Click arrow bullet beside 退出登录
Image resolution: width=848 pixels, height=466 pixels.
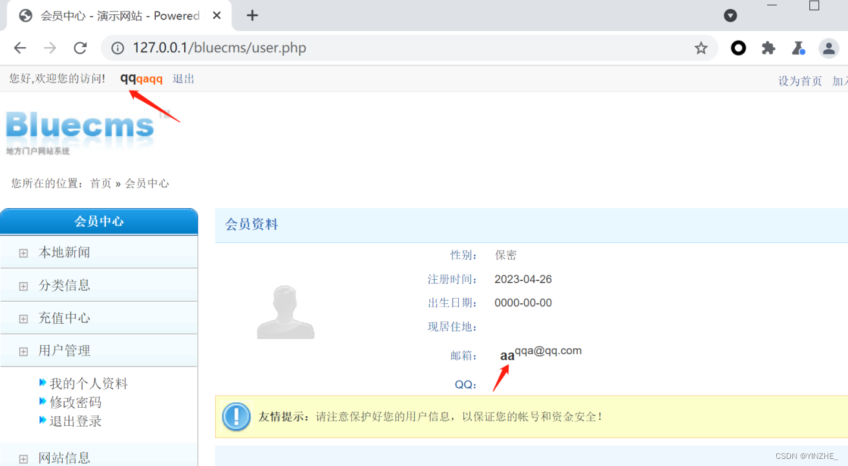(x=43, y=421)
